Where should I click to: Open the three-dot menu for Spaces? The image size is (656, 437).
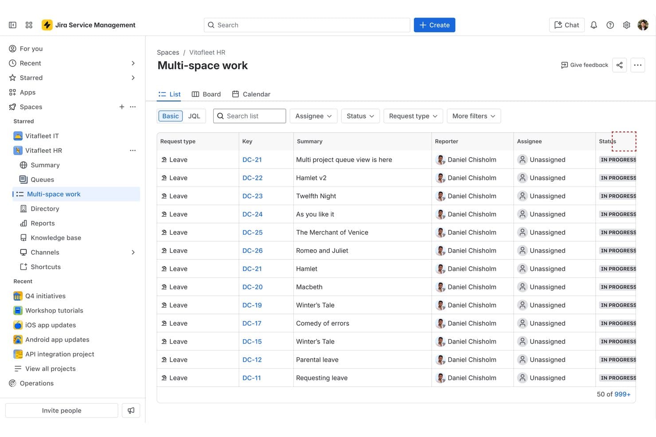click(133, 107)
